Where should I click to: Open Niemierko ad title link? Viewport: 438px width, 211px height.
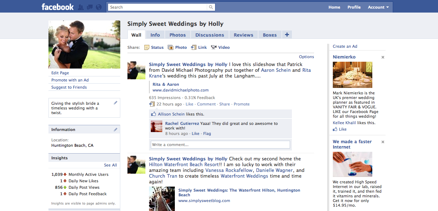click(344, 57)
